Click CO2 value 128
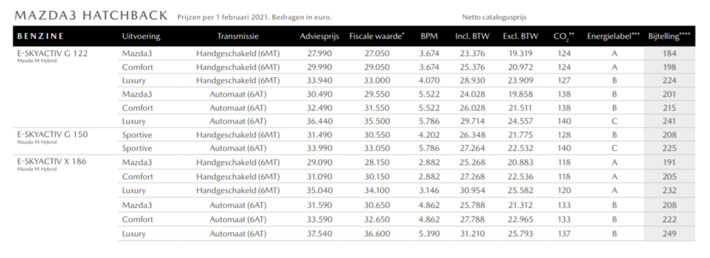This screenshot has height=258, width=710. 563,135
